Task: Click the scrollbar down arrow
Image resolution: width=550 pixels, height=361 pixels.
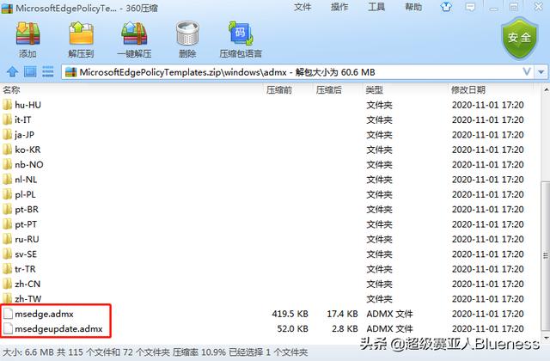Action: [x=546, y=338]
